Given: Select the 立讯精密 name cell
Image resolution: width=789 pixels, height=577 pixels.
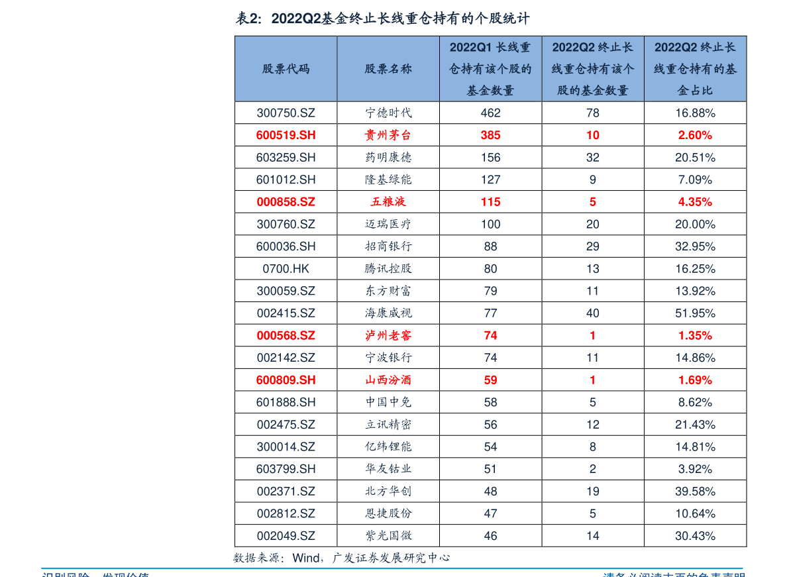Looking at the screenshot, I should point(388,425).
